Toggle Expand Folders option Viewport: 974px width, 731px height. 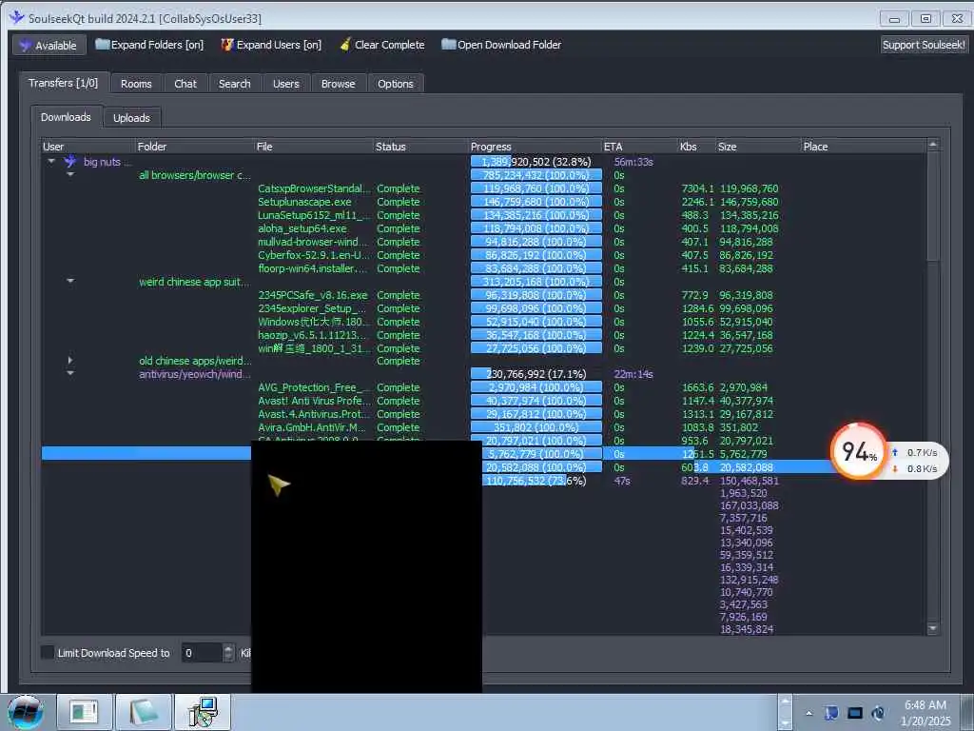pos(149,45)
